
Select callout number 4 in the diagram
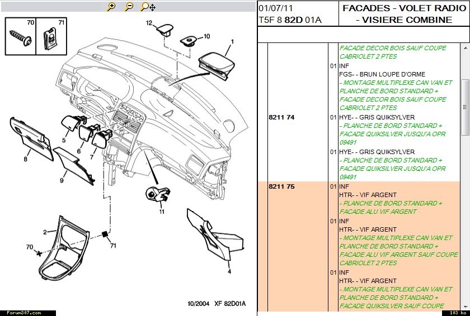pyautogui.click(x=229, y=271)
